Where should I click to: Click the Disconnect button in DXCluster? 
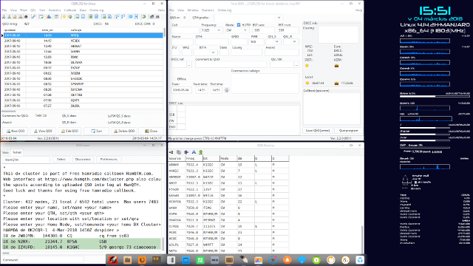(x=83, y=160)
